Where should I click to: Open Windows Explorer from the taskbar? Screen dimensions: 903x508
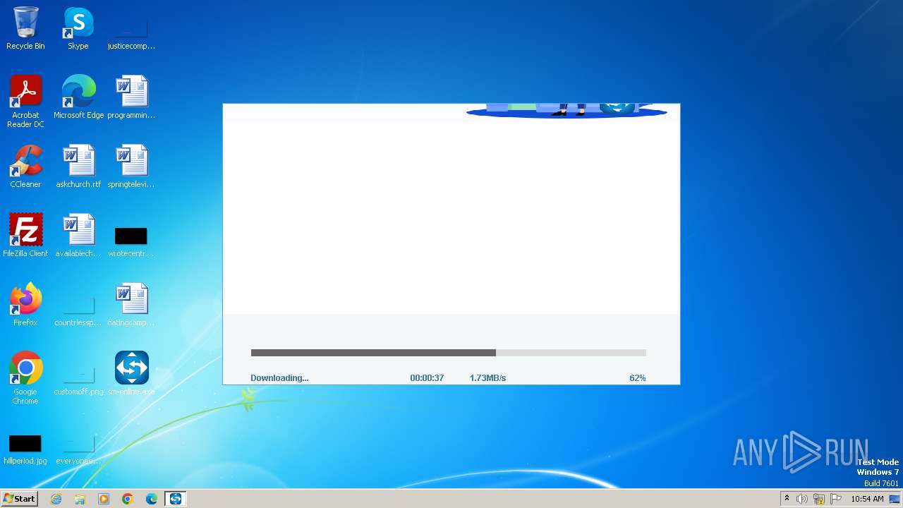[x=80, y=499]
